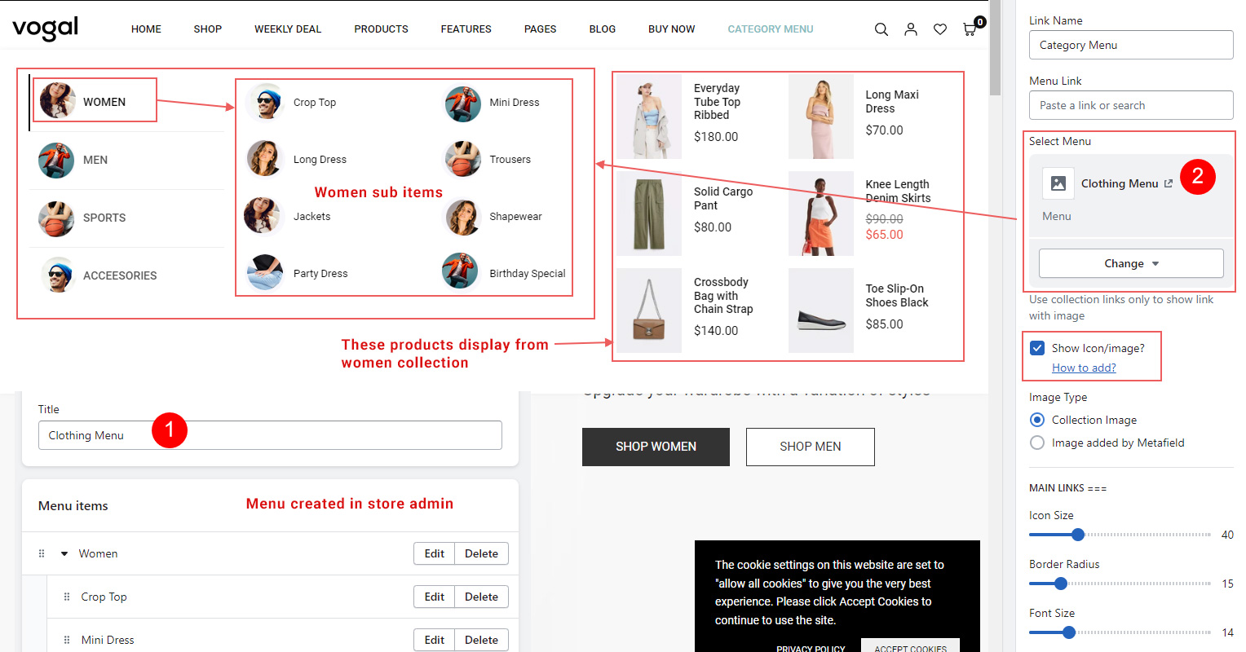Open the PRIVACY POLICY link

point(811,649)
